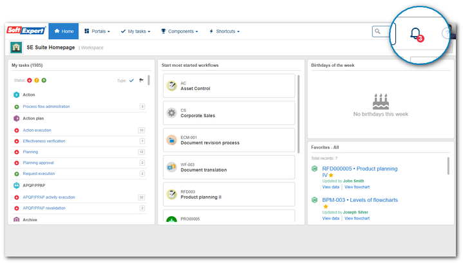
Task: Filter tasks by yellow status
Action: (x=37, y=80)
